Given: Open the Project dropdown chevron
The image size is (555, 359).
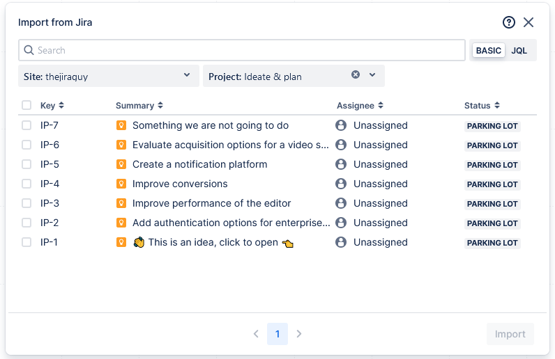Looking at the screenshot, I should pyautogui.click(x=372, y=75).
